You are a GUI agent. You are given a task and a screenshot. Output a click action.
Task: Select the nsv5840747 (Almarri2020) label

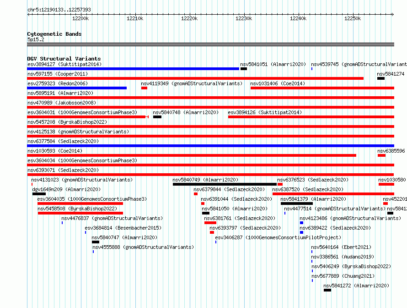(124, 237)
